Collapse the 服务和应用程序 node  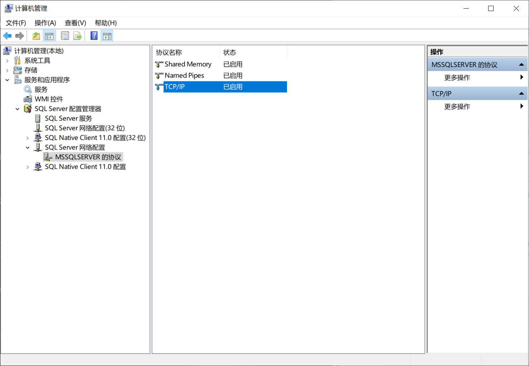pos(7,80)
